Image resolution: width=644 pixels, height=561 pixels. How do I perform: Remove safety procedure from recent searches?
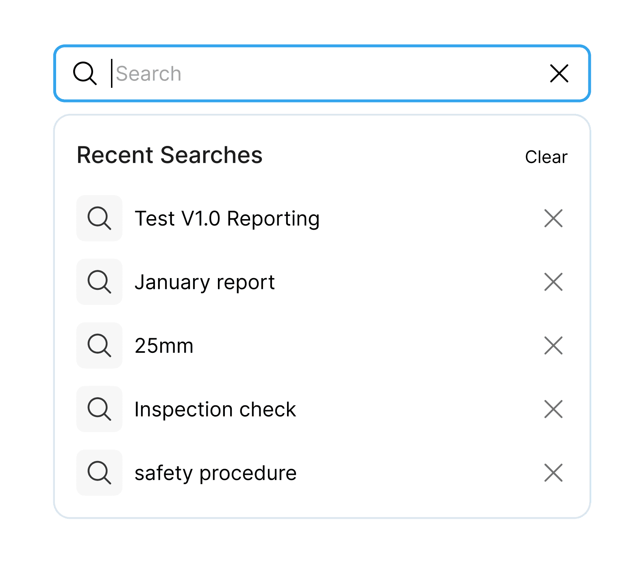[x=553, y=473]
